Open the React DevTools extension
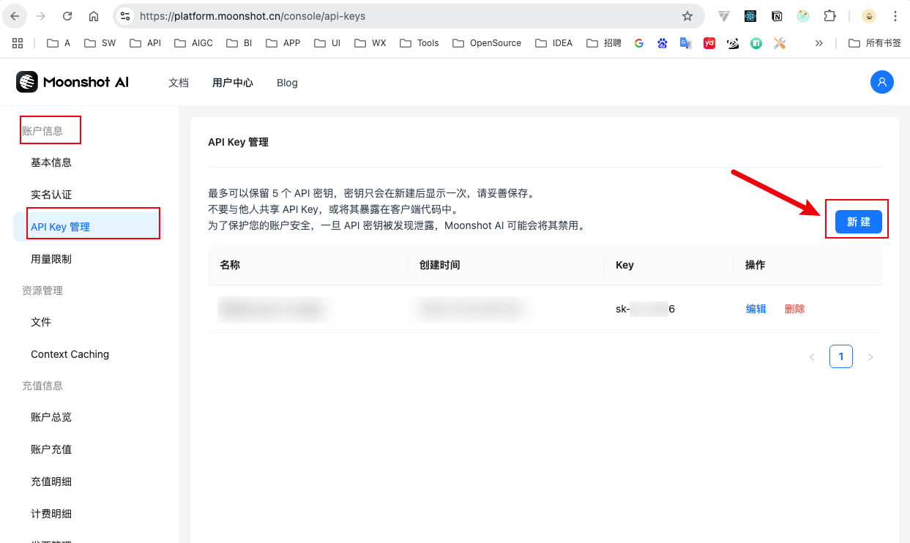The height and width of the screenshot is (543, 910). pyautogui.click(x=750, y=16)
